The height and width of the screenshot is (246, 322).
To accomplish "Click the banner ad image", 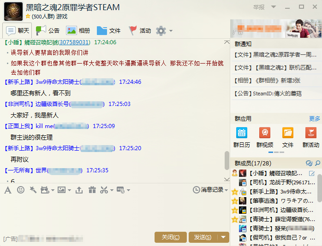I will click(x=276, y=29).
